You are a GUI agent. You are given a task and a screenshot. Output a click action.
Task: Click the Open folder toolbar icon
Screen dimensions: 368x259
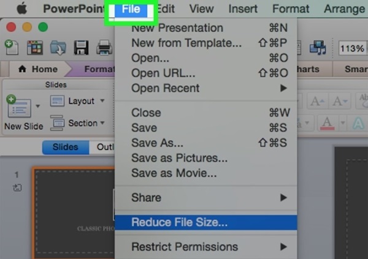(57, 48)
